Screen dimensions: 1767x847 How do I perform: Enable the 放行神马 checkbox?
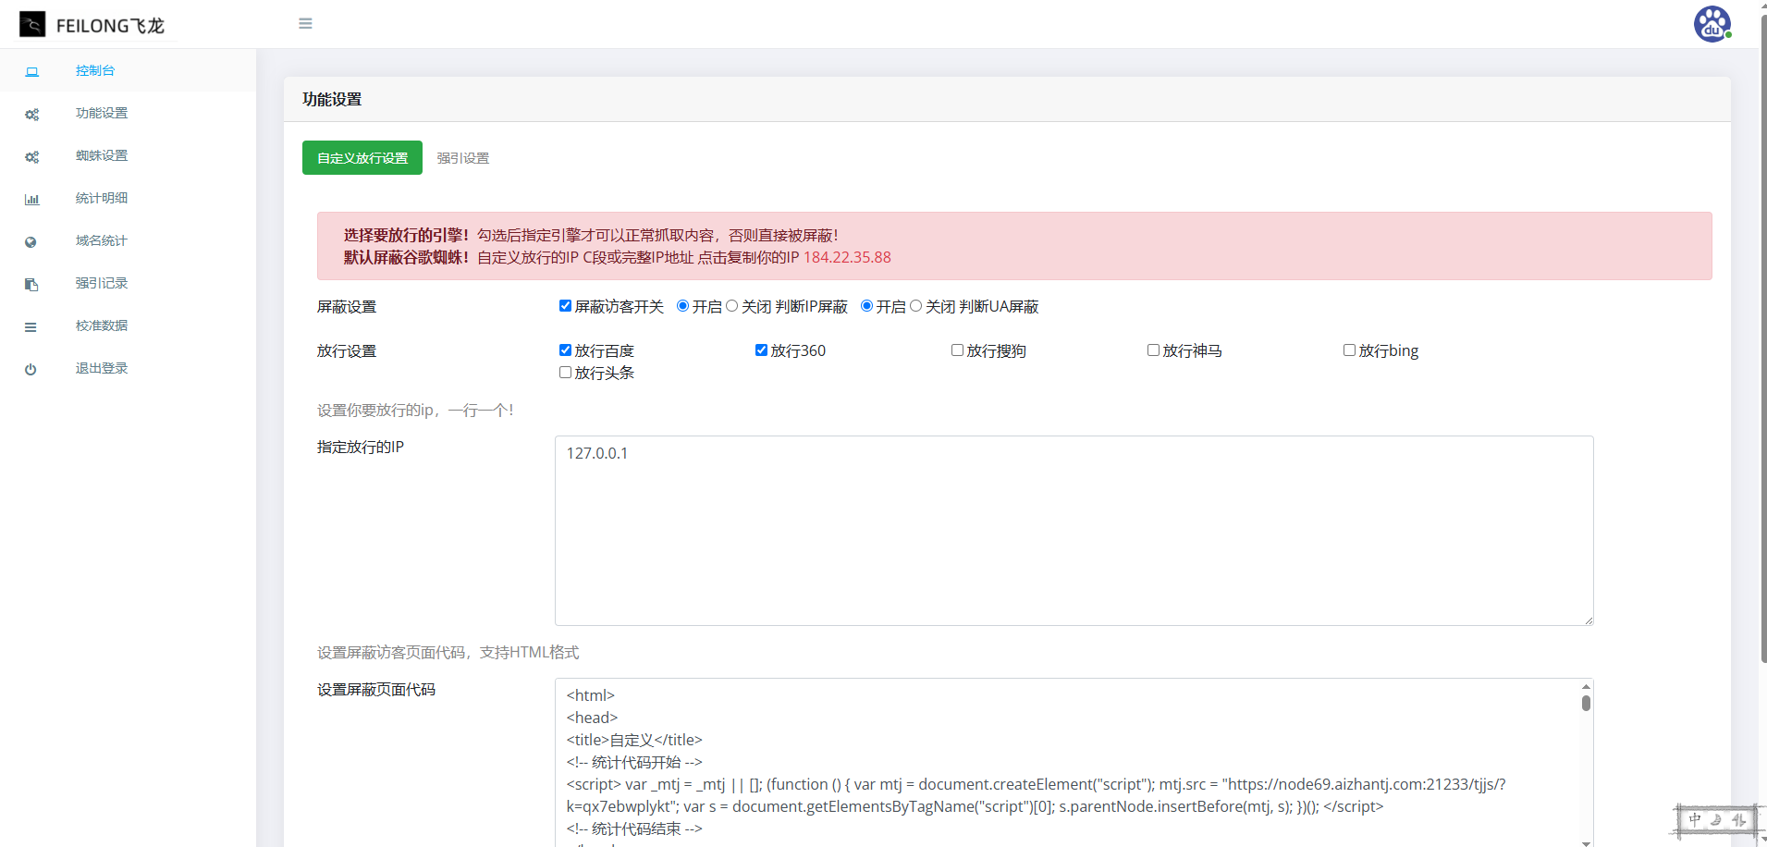point(1153,350)
